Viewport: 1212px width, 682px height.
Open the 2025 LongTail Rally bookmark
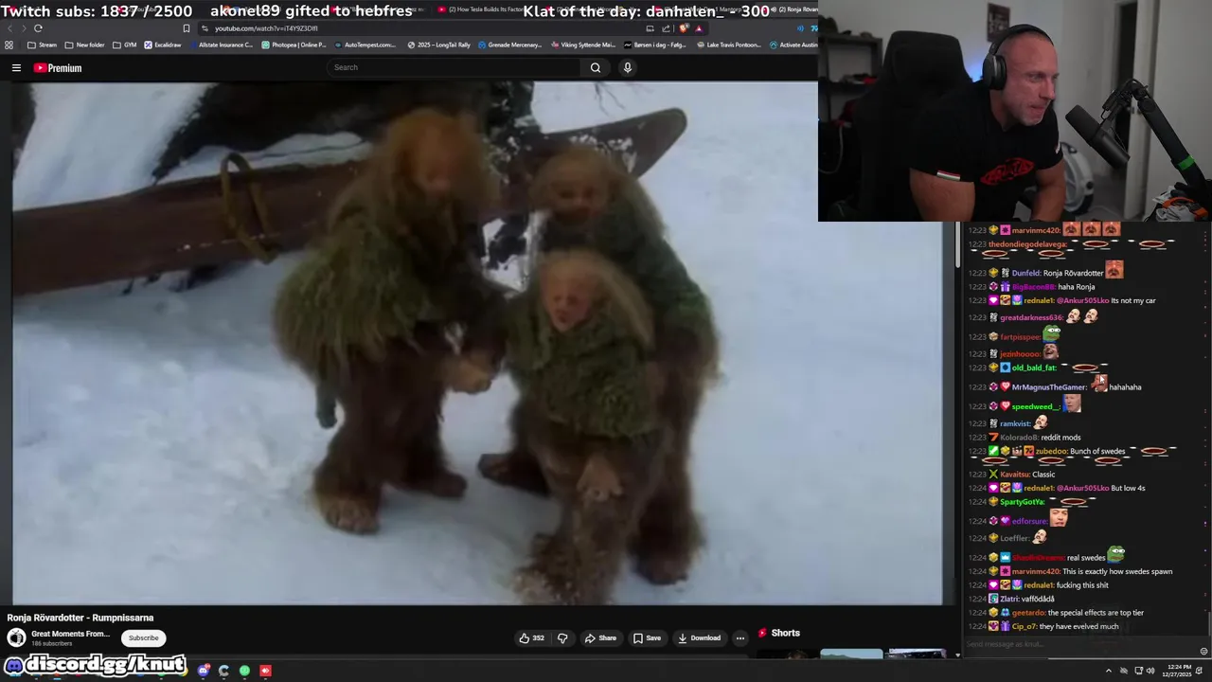click(438, 45)
